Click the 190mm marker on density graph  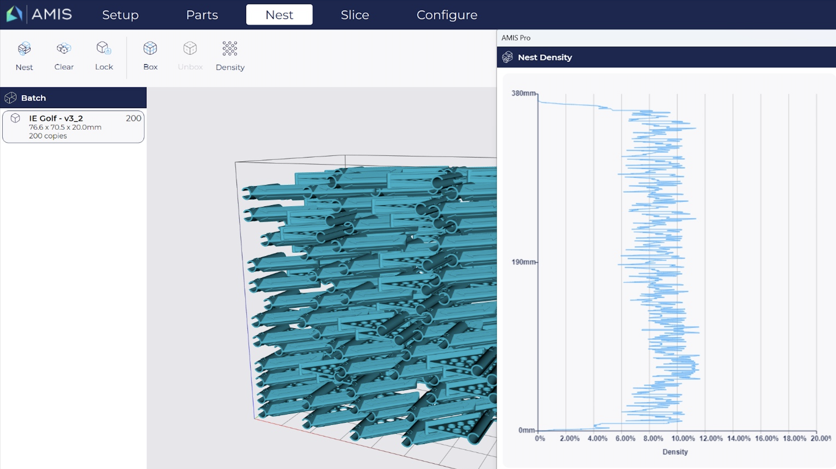point(524,262)
